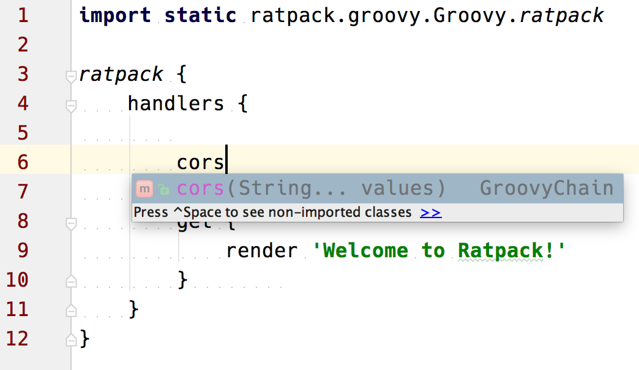Screen dimensions: 639x370
Task: Click 'ratpack.groovy.Groovy.ratpack' import path
Action: click(x=427, y=16)
